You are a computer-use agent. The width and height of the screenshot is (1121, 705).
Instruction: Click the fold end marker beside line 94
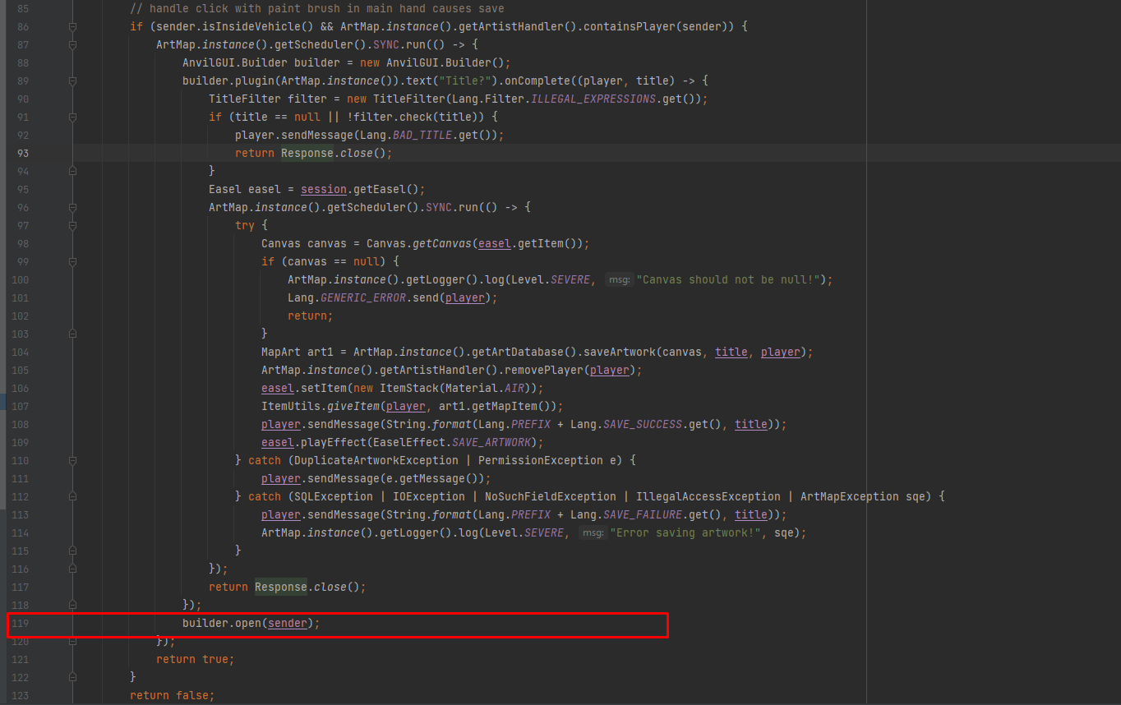pyautogui.click(x=72, y=171)
